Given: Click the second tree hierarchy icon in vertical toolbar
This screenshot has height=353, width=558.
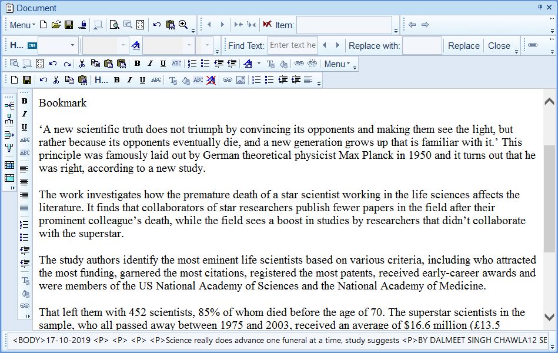Looking at the screenshot, I should pyautogui.click(x=9, y=119).
